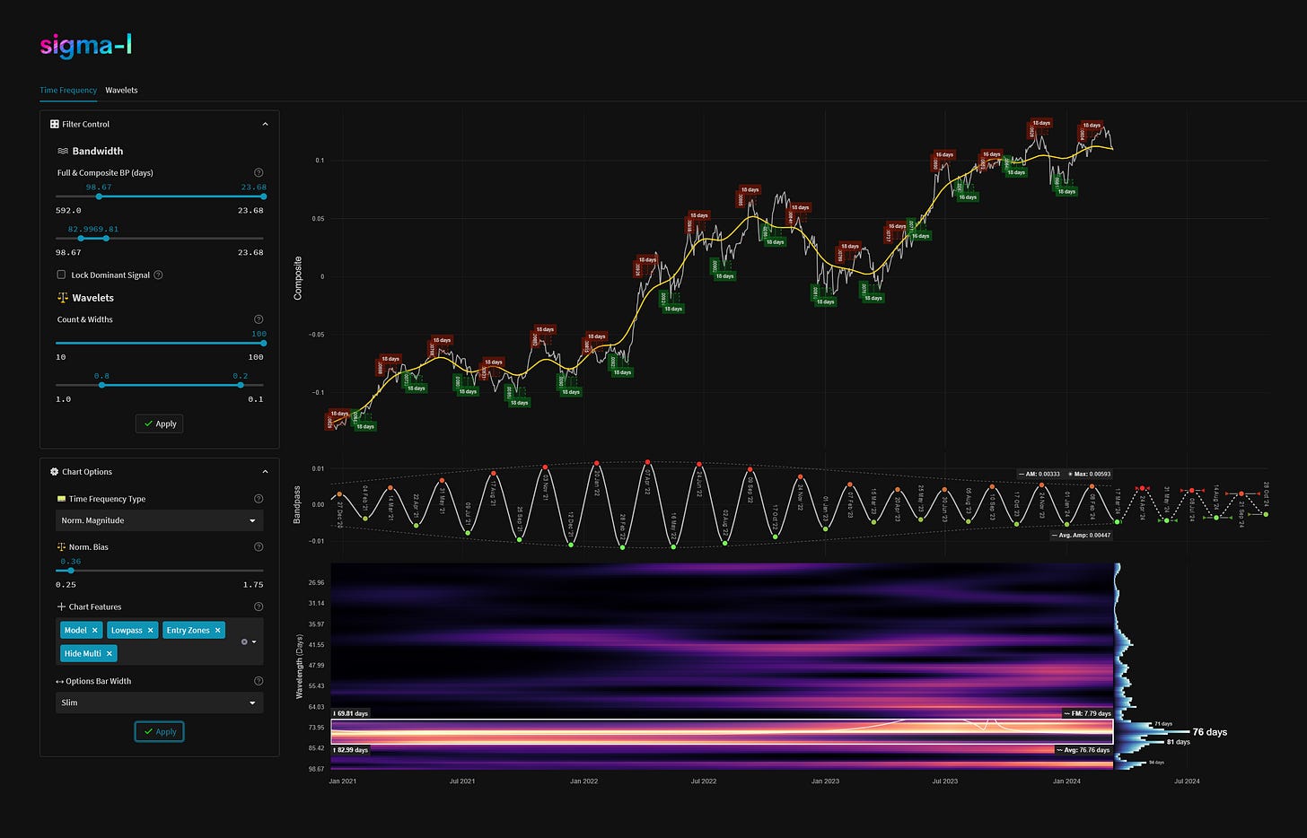
Task: Remove the Hide Multi feature tag
Action: [x=109, y=653]
